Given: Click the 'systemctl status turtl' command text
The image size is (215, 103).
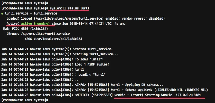Looking at the screenshot, I should point(70,8).
